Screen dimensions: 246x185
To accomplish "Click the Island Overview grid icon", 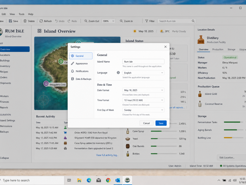I will [x=39, y=31].
